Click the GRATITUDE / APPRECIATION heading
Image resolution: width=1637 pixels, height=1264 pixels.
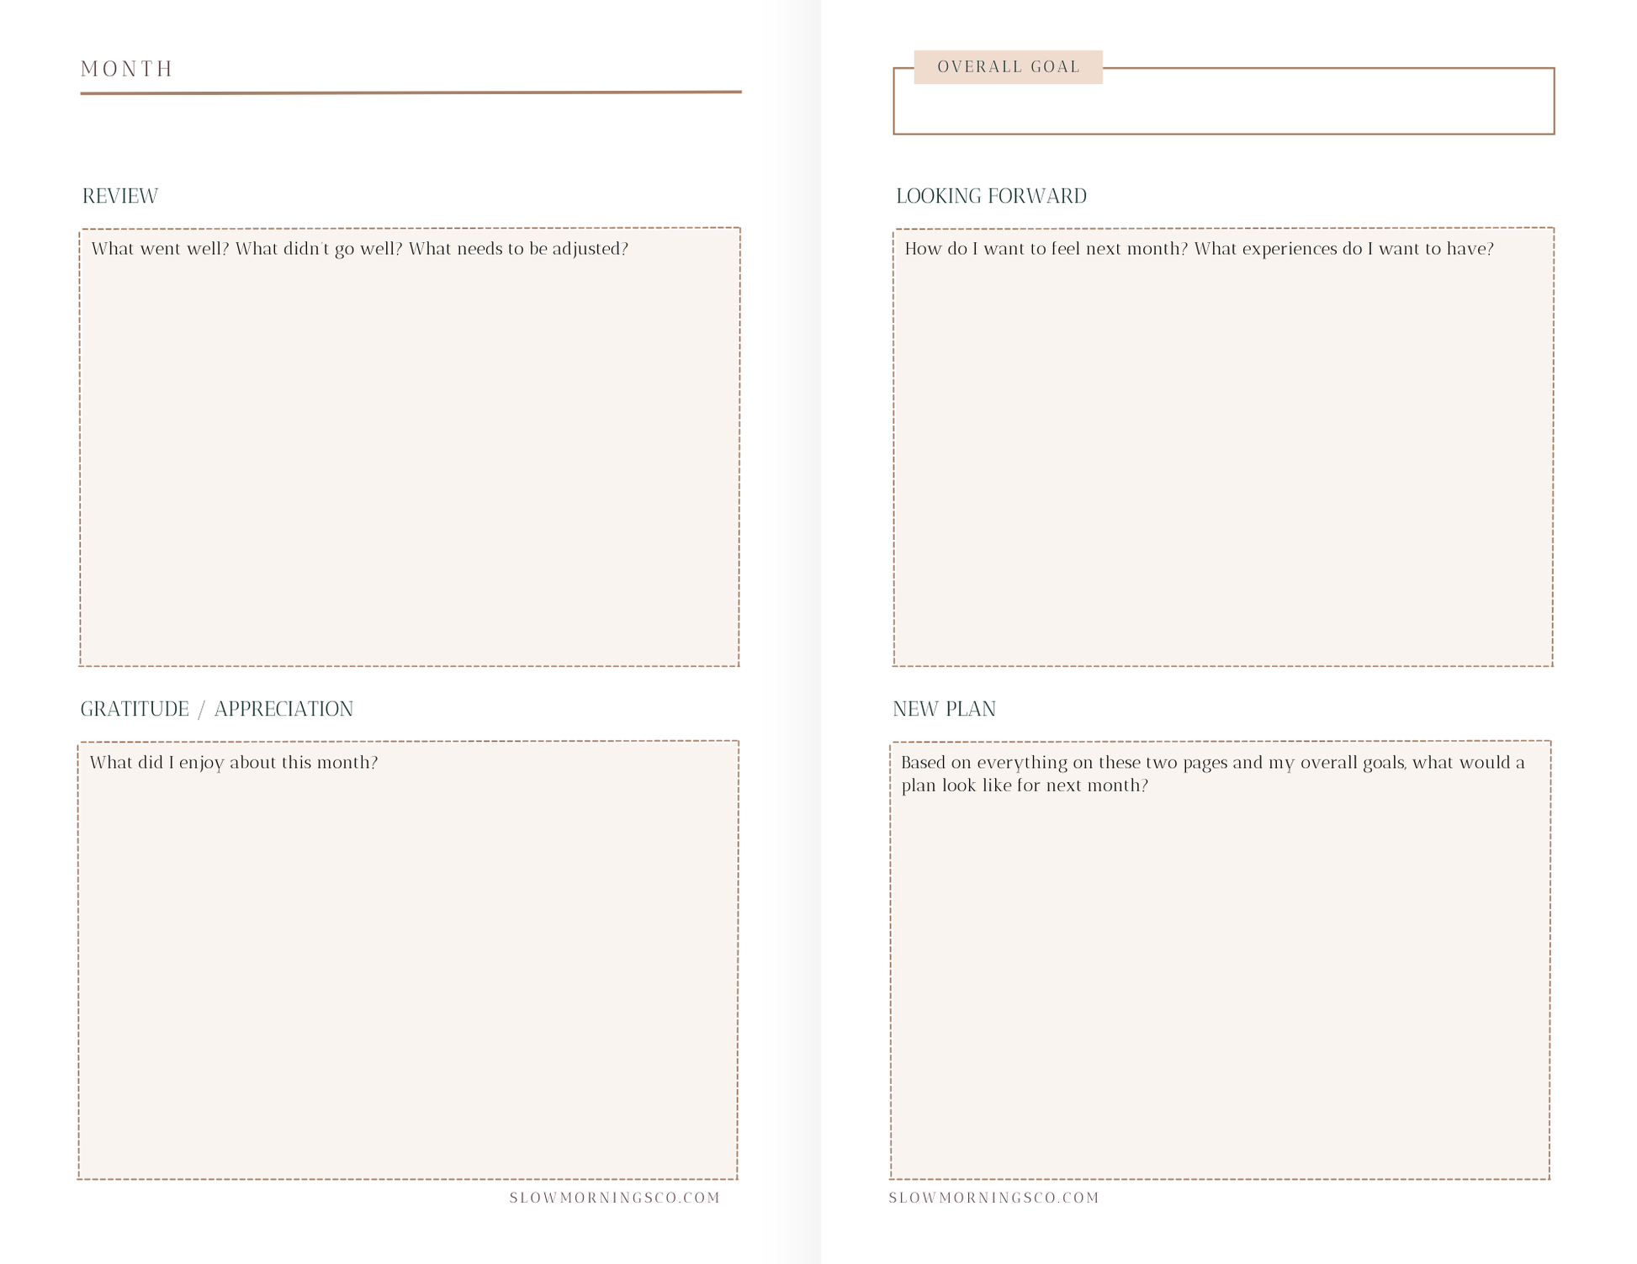click(x=216, y=709)
